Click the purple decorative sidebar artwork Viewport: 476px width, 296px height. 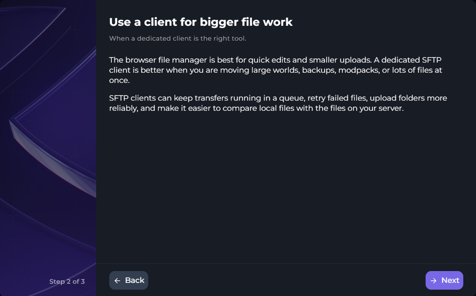click(48, 148)
